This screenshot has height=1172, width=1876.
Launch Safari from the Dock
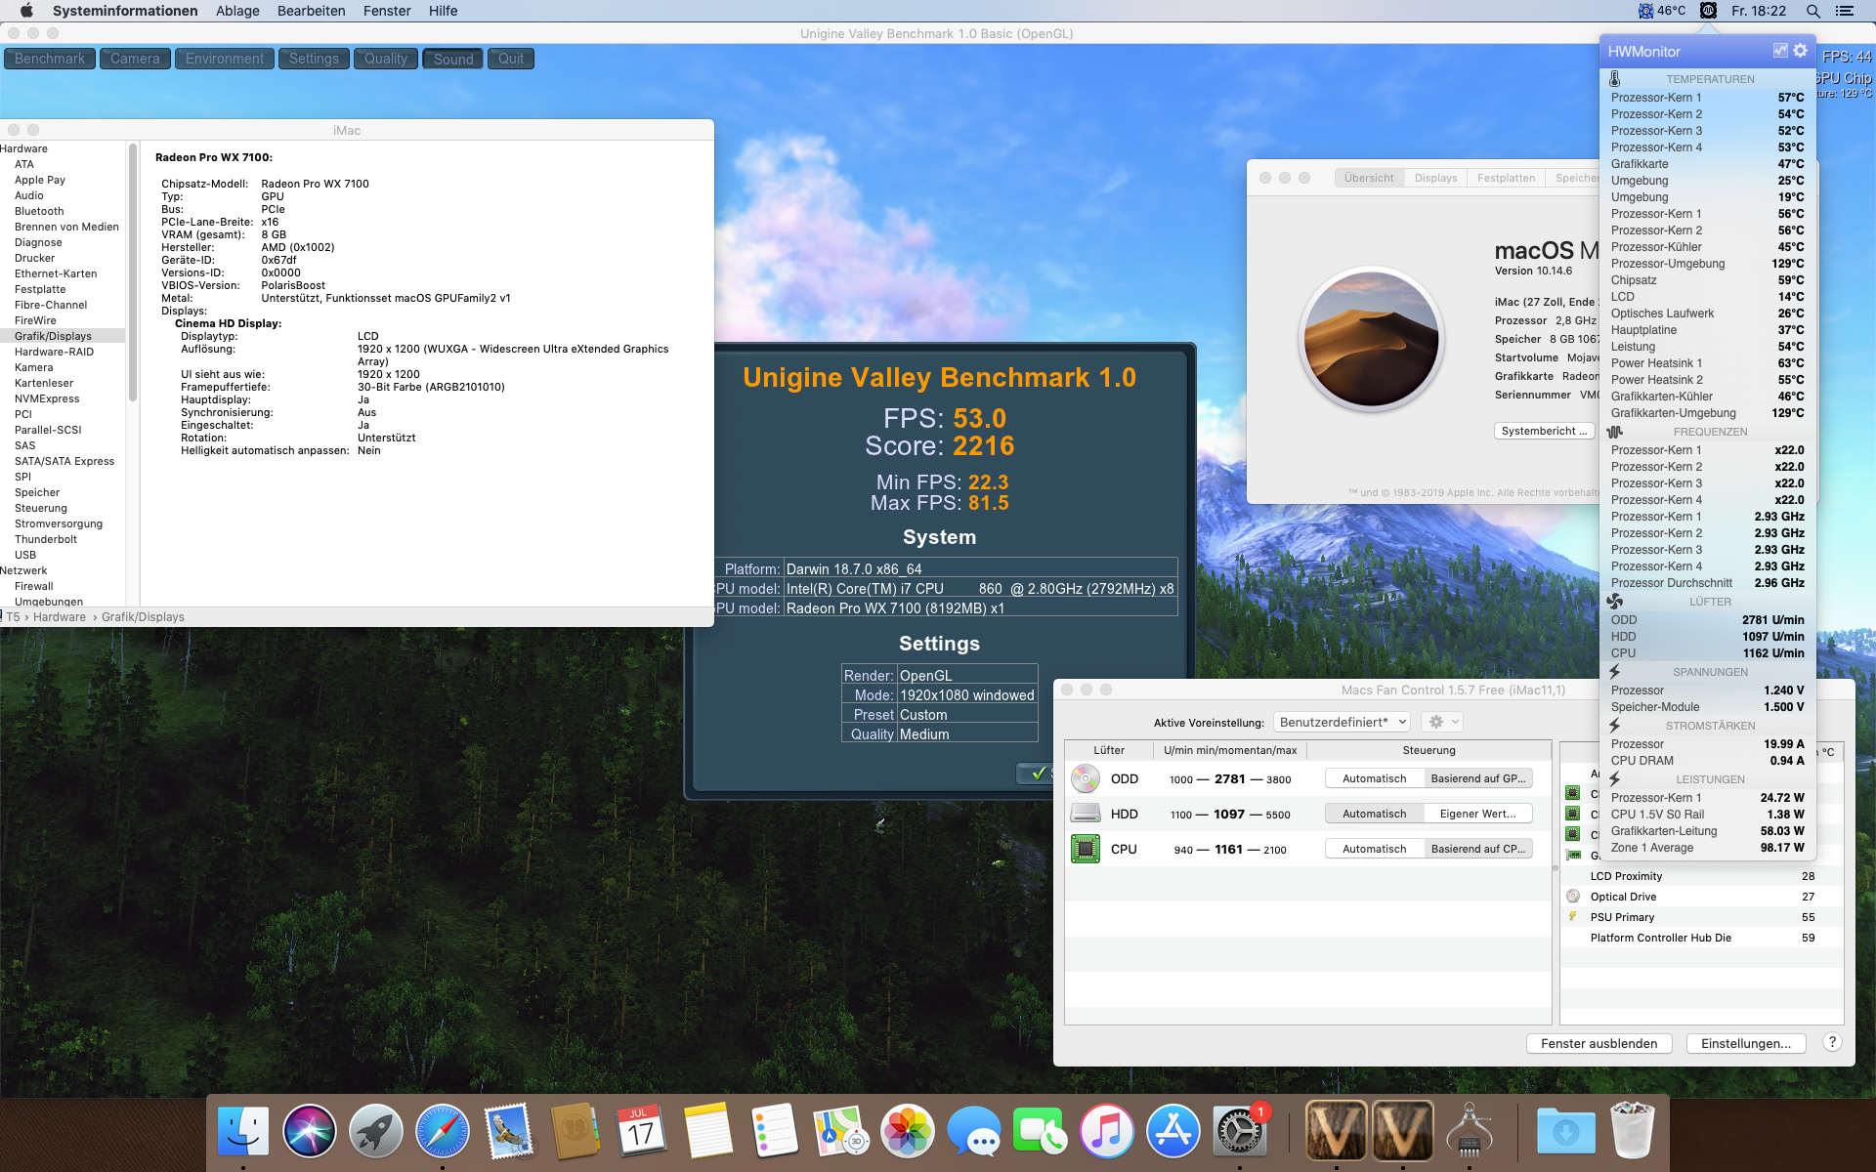pyautogui.click(x=443, y=1131)
